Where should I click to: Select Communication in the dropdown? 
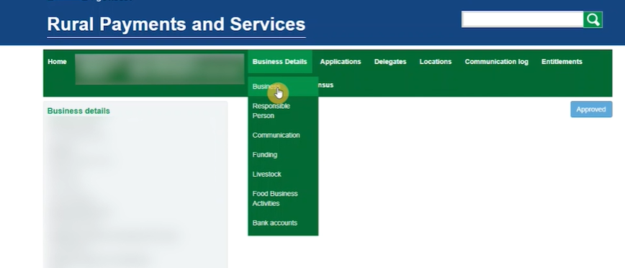tap(283, 135)
